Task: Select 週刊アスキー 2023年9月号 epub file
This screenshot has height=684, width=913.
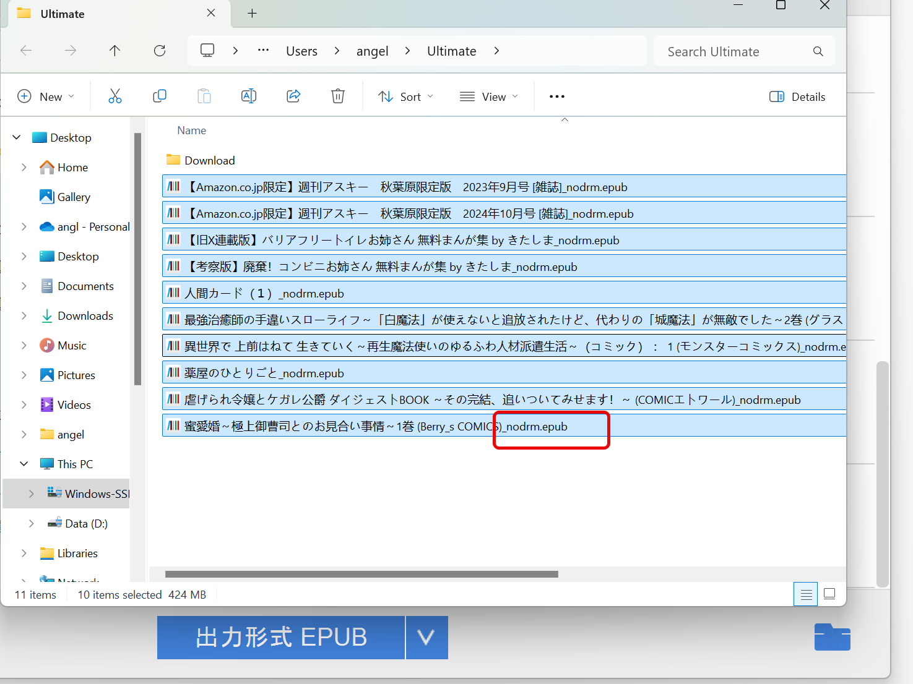Action: (x=504, y=187)
